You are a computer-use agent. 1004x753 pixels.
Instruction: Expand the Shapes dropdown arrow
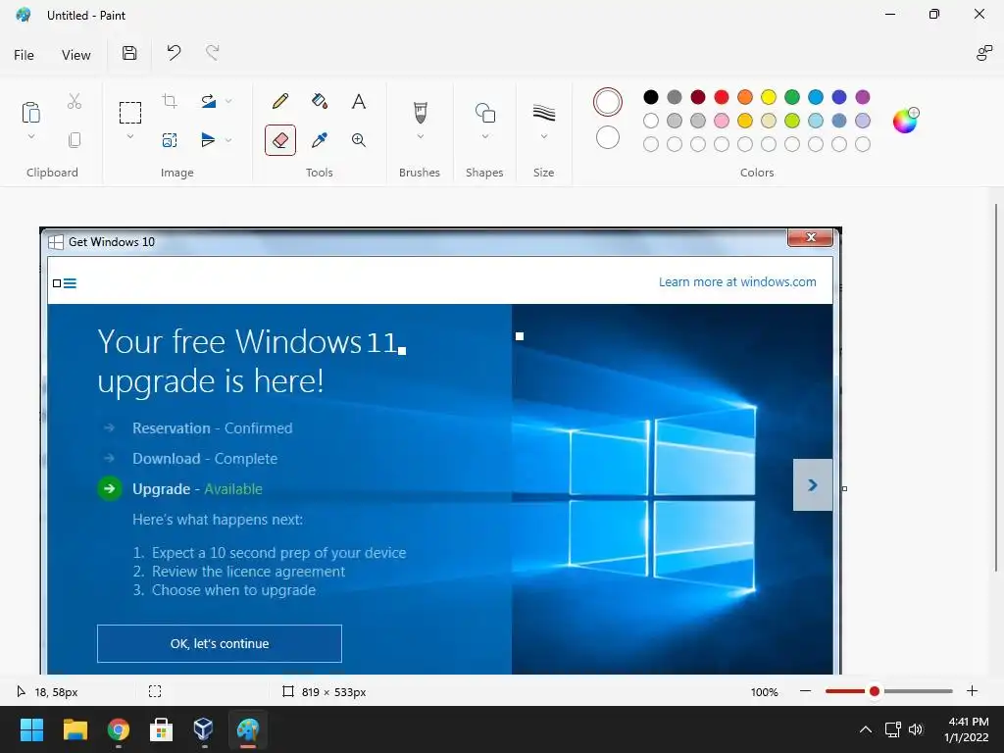(x=485, y=136)
